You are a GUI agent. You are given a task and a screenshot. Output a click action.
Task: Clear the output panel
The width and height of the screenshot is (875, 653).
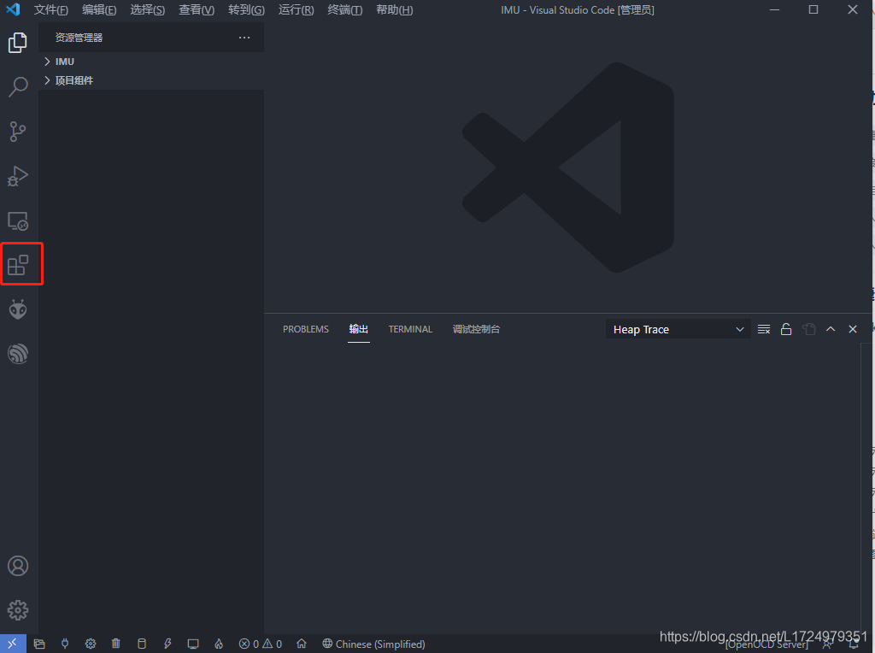764,329
